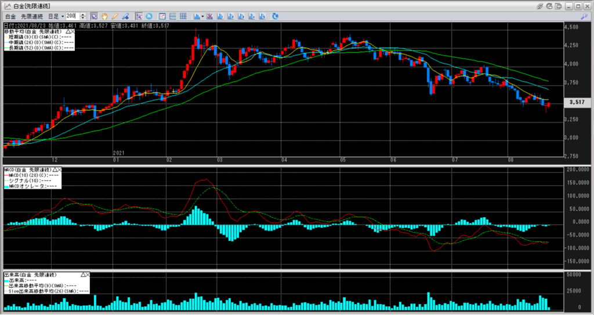
Task: Click the 50000 volume axis label
Action: tap(573, 274)
